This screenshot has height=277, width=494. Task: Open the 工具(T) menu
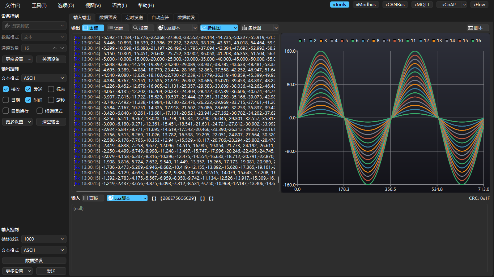39,5
